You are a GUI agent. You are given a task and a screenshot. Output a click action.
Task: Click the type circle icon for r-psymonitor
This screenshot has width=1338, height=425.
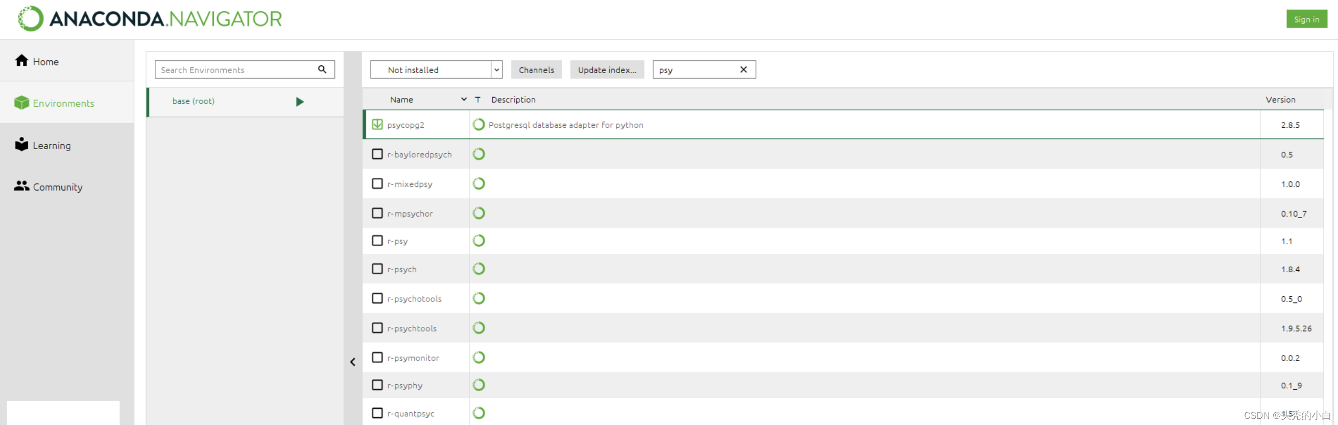coord(479,358)
